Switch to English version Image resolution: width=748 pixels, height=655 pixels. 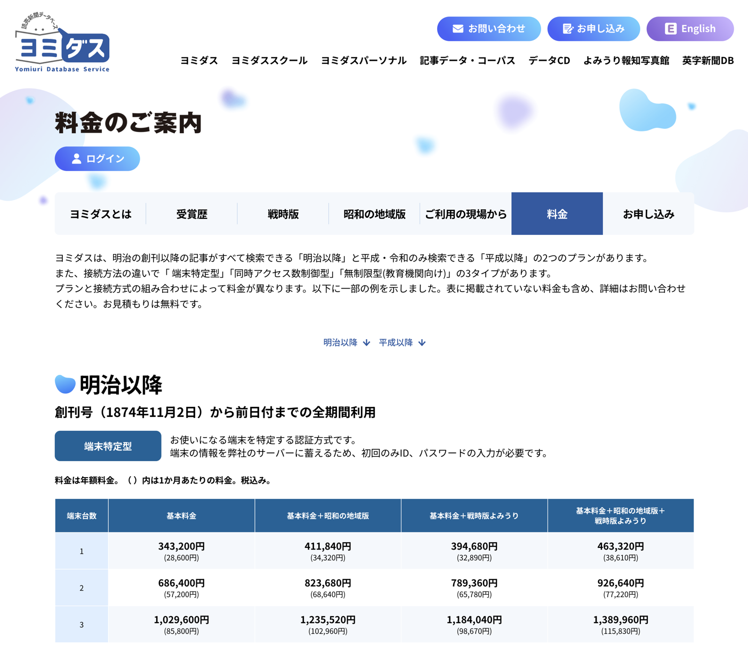tap(690, 29)
